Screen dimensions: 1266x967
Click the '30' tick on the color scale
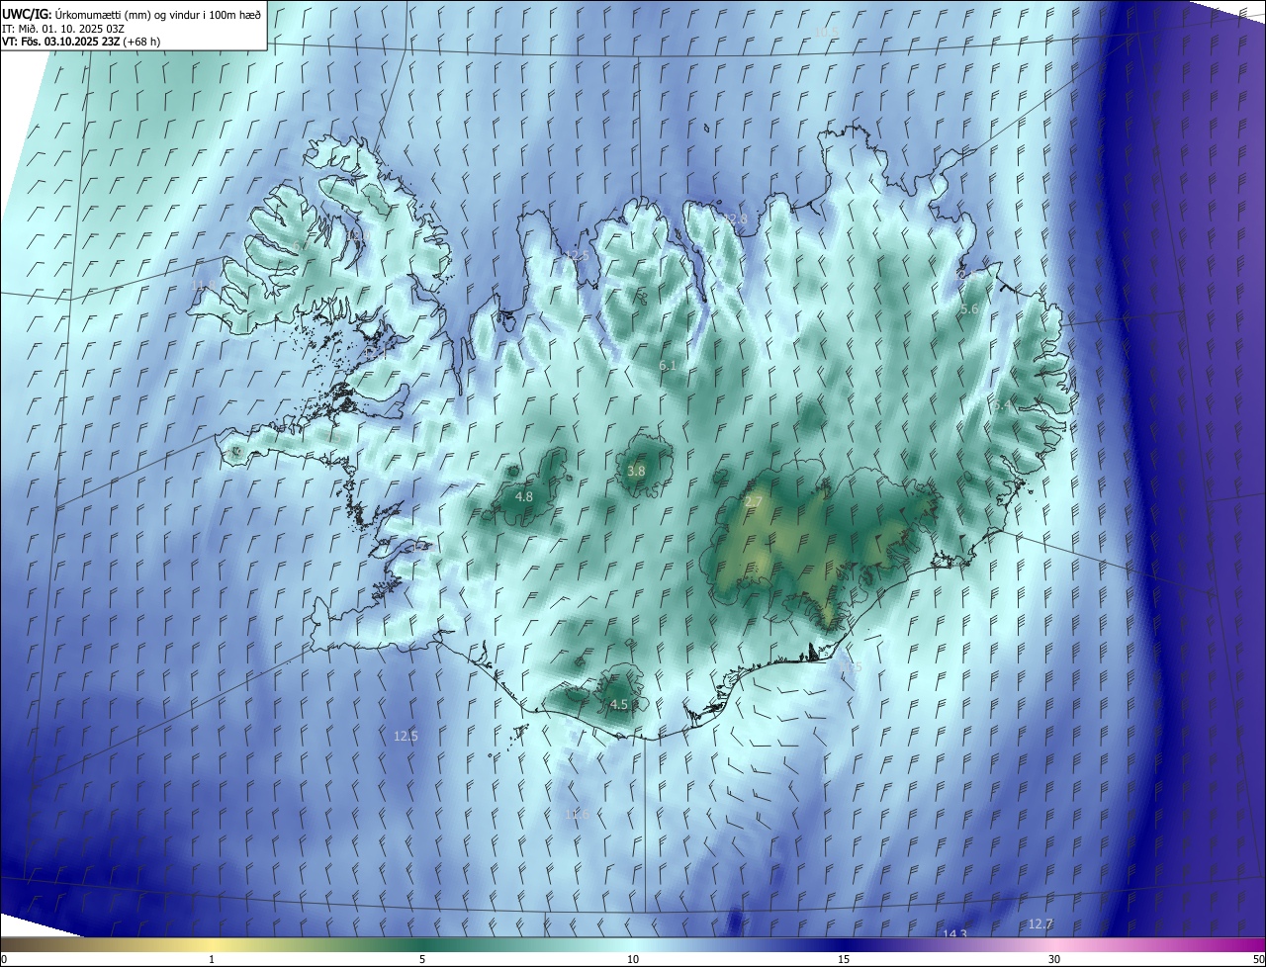click(x=1054, y=960)
